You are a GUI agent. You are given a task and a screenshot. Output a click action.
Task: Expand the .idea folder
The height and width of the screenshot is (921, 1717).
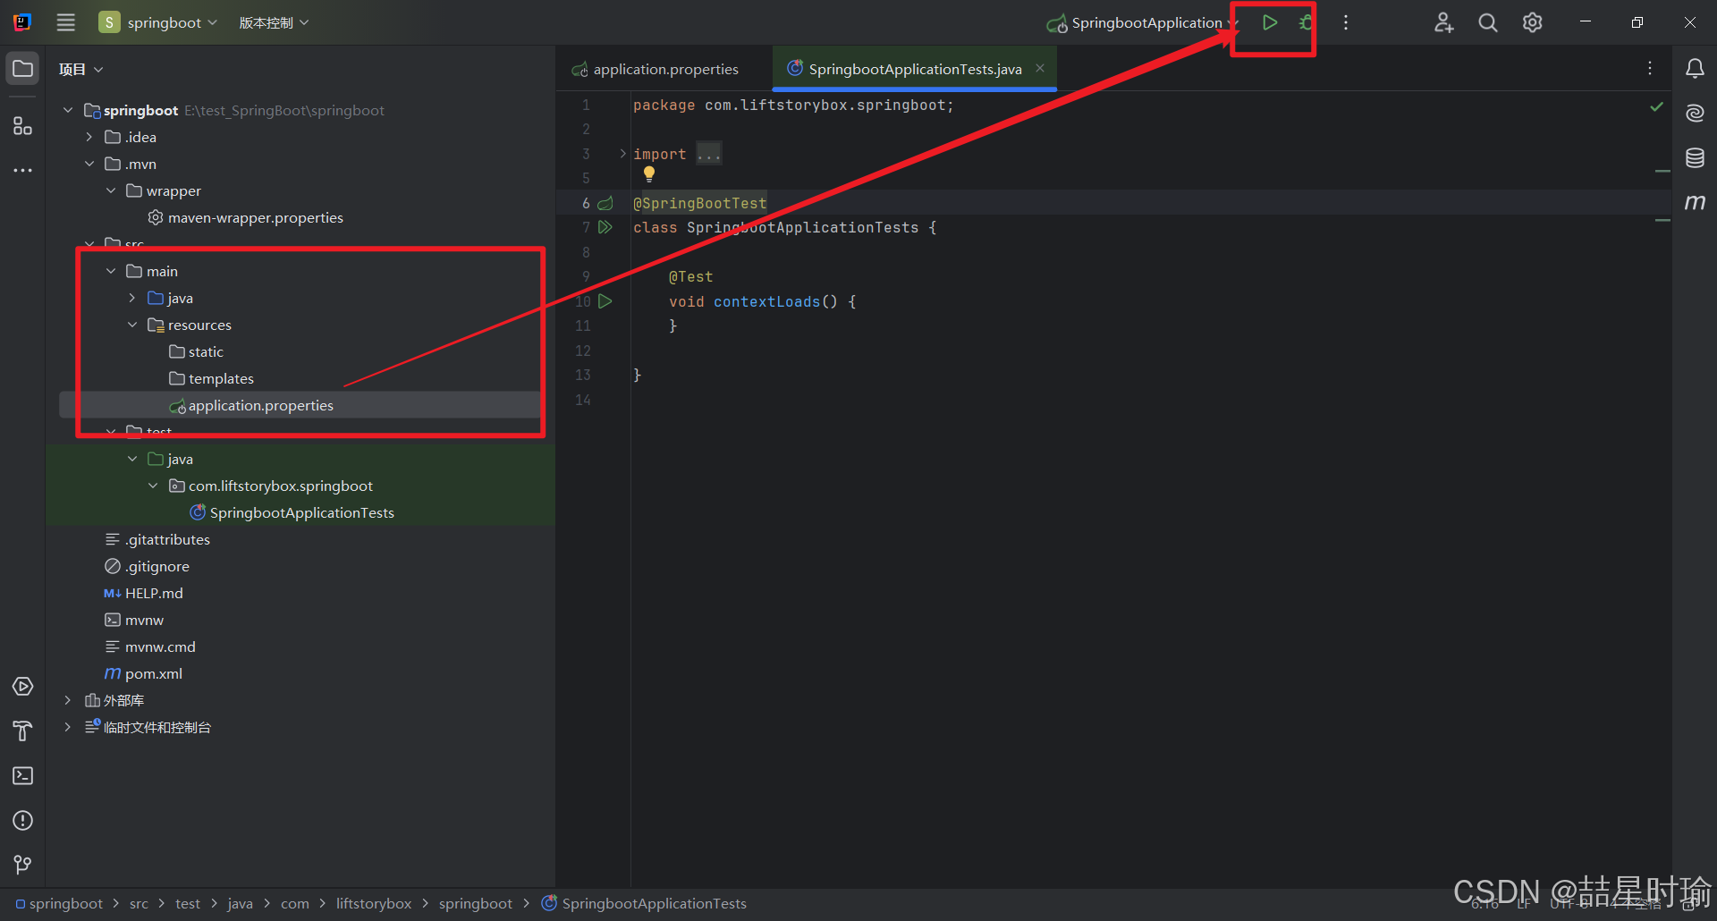tap(89, 137)
